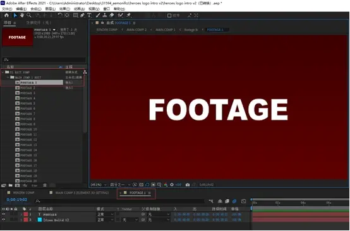
Task: Select the Brush tool
Action: coord(98,15)
